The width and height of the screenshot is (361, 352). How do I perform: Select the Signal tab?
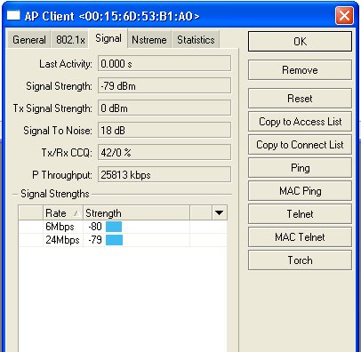point(108,38)
